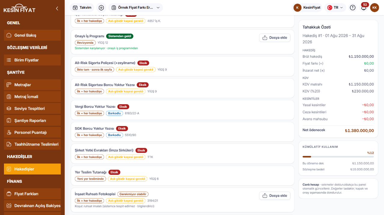The height and width of the screenshot is (215, 384).
Task: Click the Yer Teslim Tutanağı title
Action: tap(91, 172)
